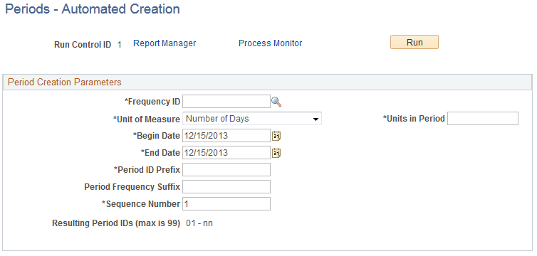Click the *Sequence Number label

[x=141, y=204]
